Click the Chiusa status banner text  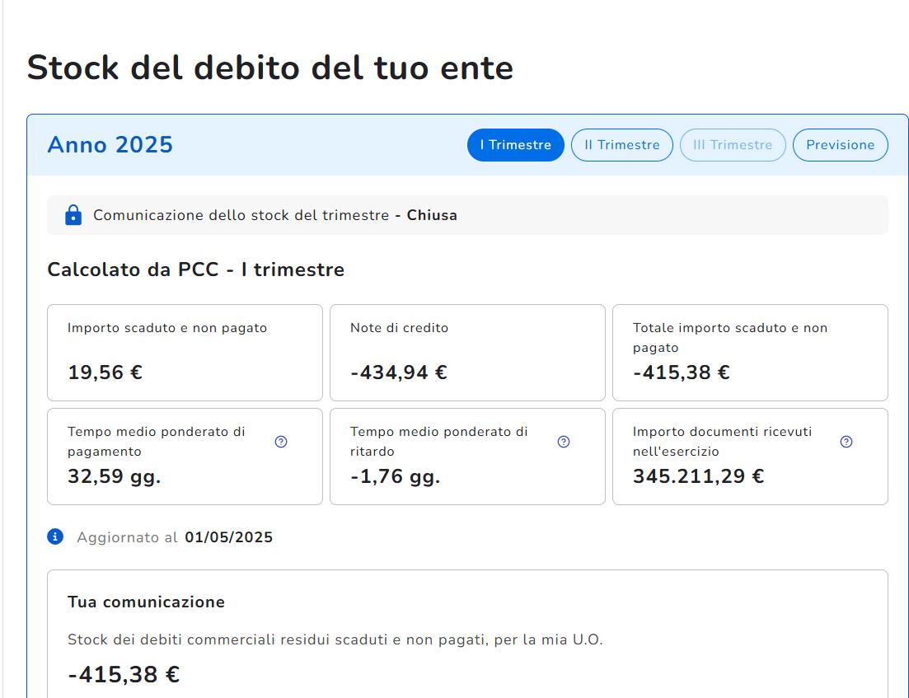coord(432,215)
